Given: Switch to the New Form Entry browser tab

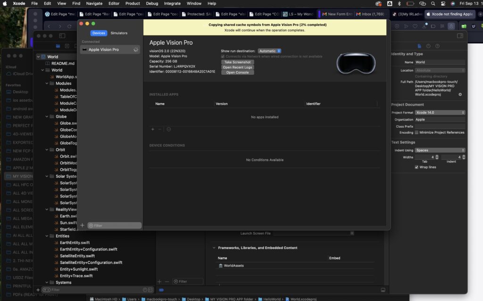Looking at the screenshot, I should (337, 14).
